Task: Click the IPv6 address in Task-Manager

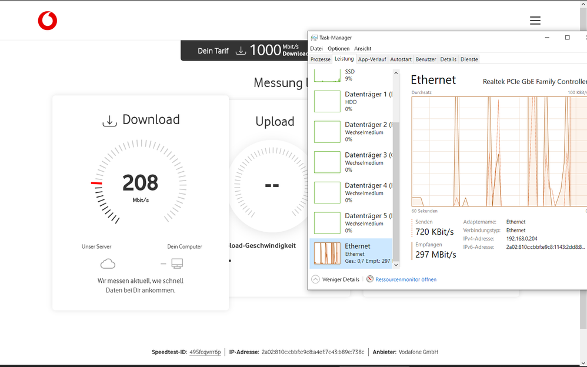Action: coord(545,247)
